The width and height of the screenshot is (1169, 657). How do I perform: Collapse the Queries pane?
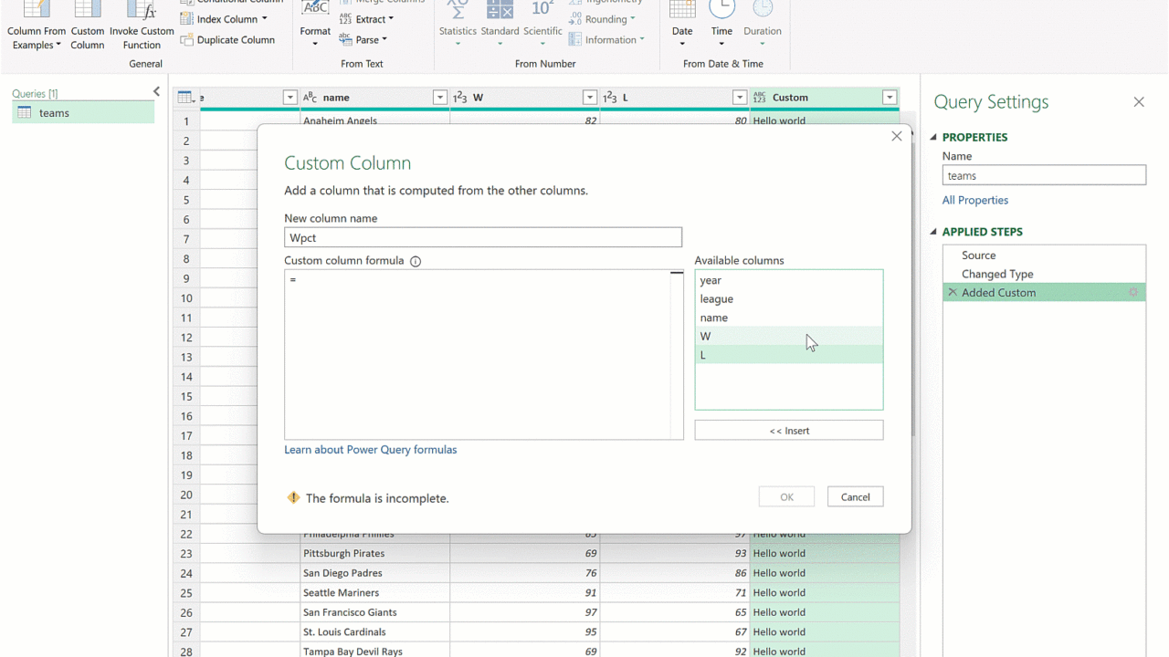[x=156, y=92]
